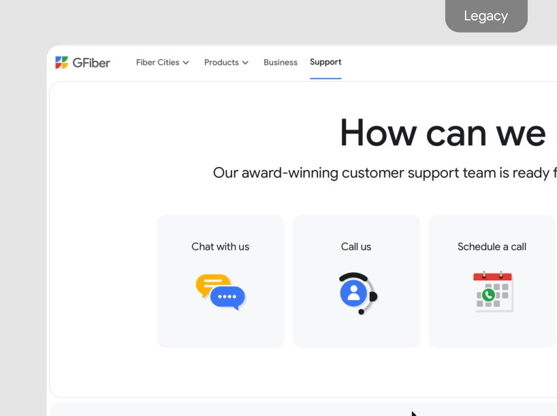
Task: Click the headset agent icon
Action: click(x=357, y=293)
